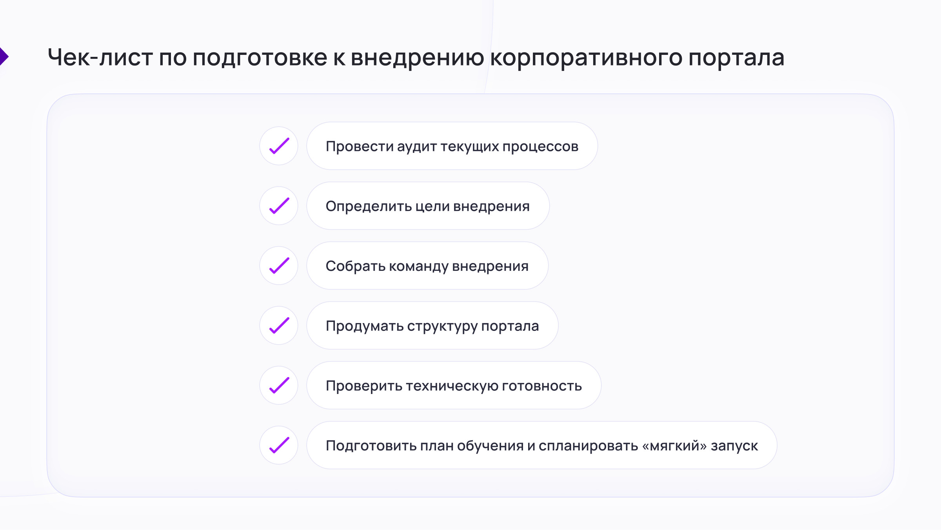
Task: Click the final title word «портала»
Action: coord(736,57)
